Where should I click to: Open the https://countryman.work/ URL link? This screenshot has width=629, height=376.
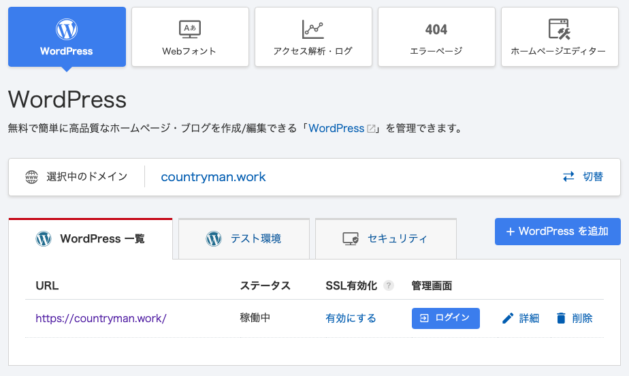pos(101,318)
